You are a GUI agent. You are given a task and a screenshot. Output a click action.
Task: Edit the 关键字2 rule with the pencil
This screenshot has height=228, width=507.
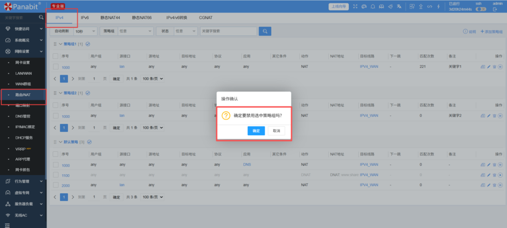(489, 116)
